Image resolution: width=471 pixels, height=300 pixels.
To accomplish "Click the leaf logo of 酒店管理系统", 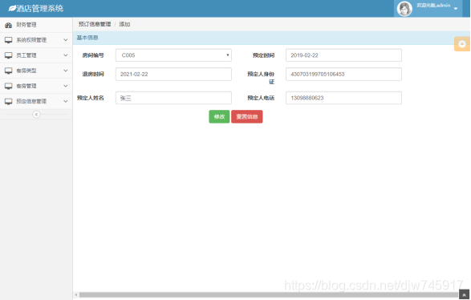I will tap(12, 8).
